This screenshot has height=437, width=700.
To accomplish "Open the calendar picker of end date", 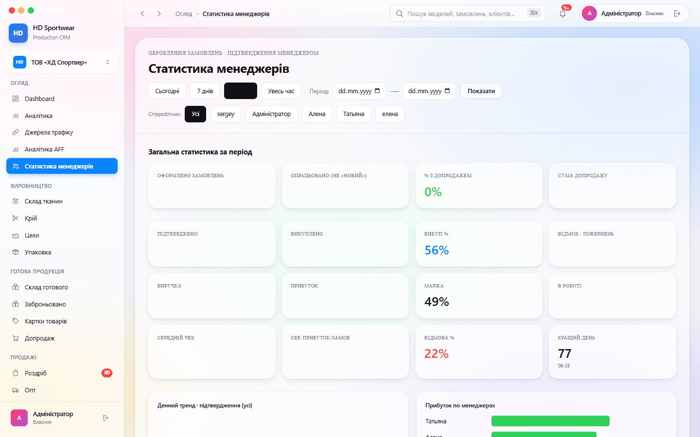I will click(447, 91).
